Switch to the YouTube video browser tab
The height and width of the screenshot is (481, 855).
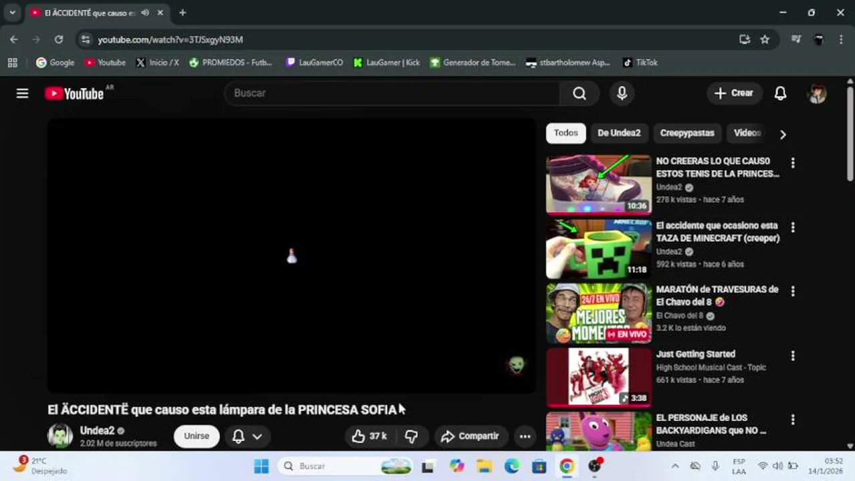[96, 13]
